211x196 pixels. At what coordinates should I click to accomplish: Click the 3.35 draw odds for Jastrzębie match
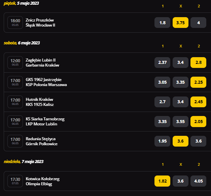click(x=180, y=82)
